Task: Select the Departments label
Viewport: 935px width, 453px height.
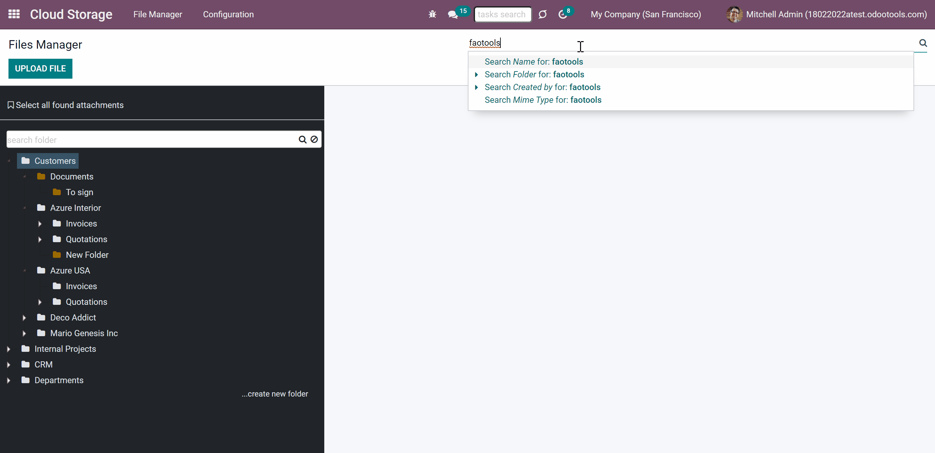Action: click(x=59, y=380)
